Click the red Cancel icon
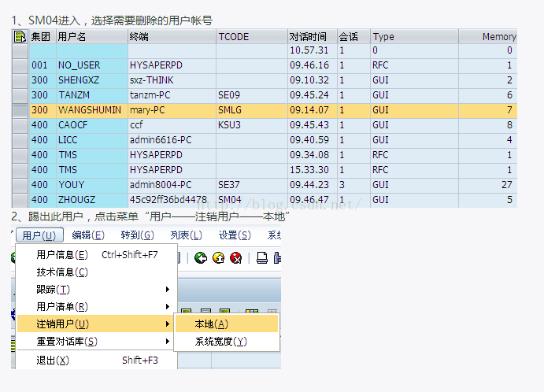The height and width of the screenshot is (392, 544). [236, 257]
